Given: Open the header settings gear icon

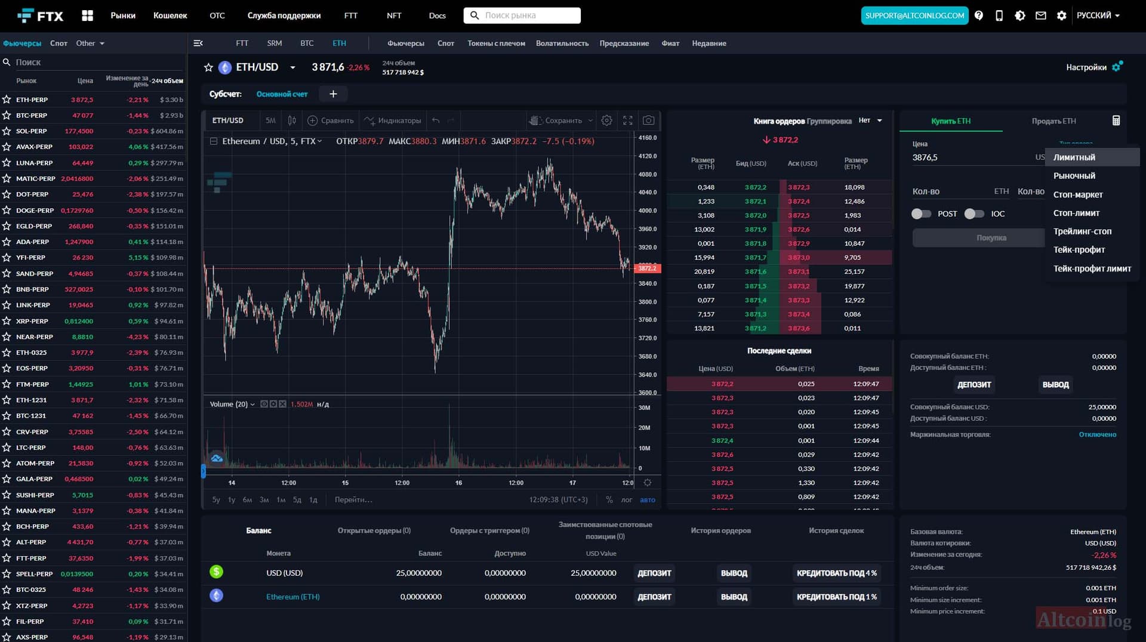Looking at the screenshot, I should [1061, 16].
